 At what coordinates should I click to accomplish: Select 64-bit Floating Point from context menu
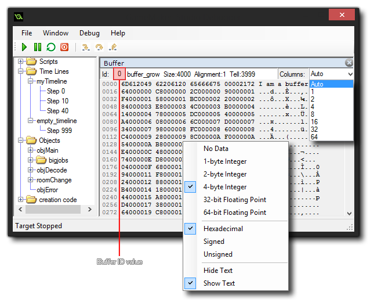(235, 213)
